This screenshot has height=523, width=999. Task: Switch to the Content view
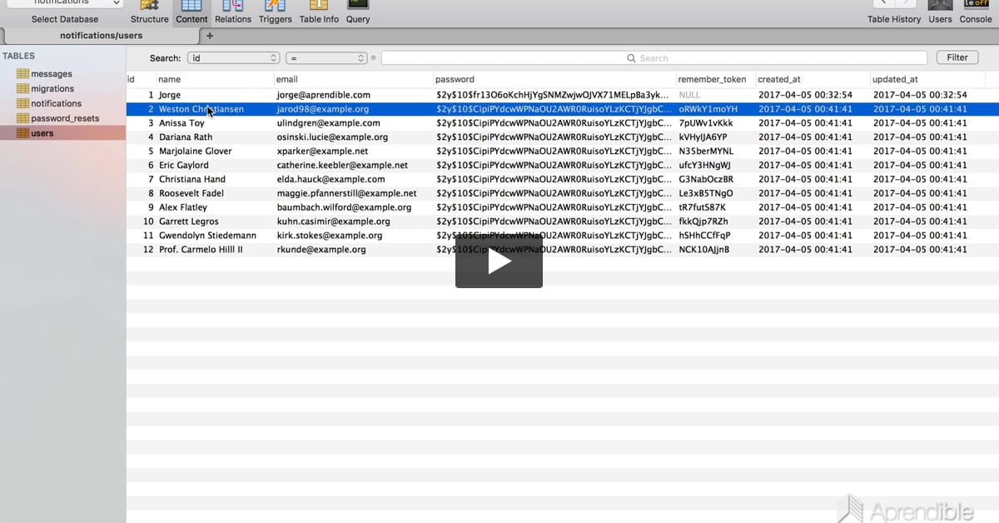[x=191, y=12]
